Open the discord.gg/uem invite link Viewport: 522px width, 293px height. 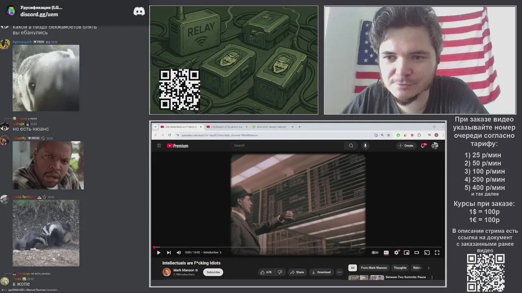pos(39,14)
